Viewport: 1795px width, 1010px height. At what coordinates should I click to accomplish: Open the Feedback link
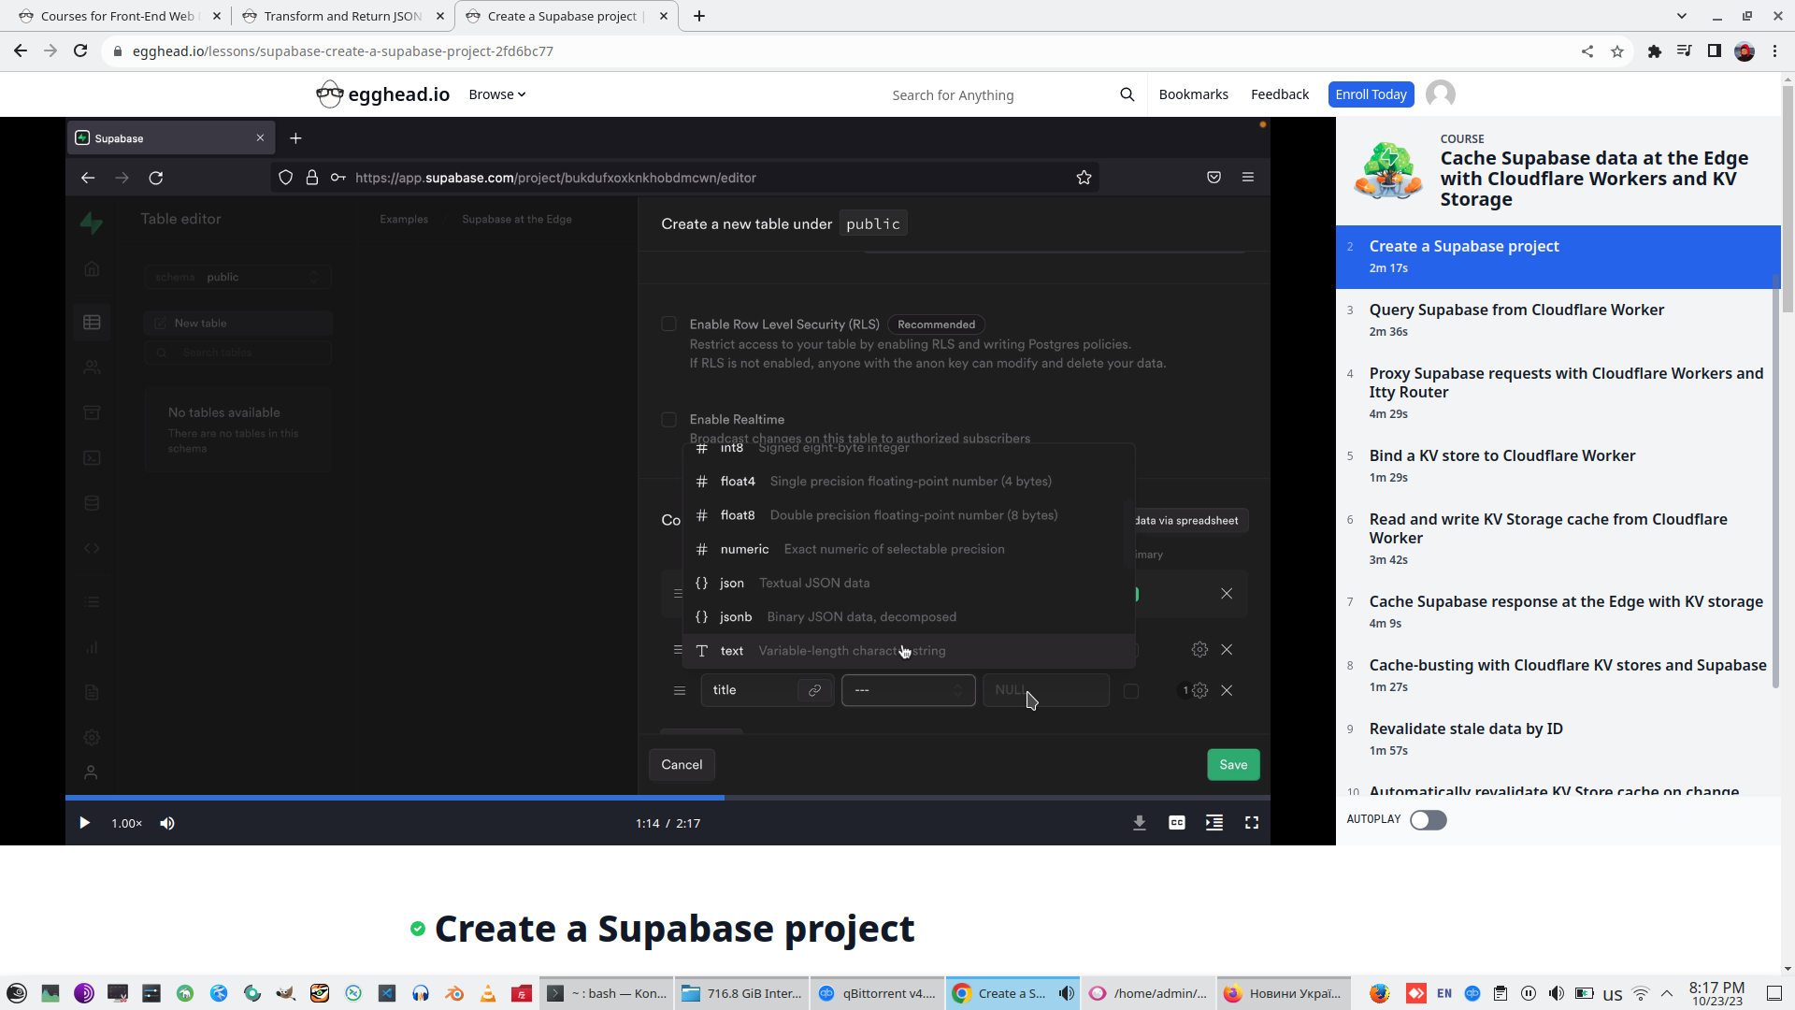[x=1279, y=94]
